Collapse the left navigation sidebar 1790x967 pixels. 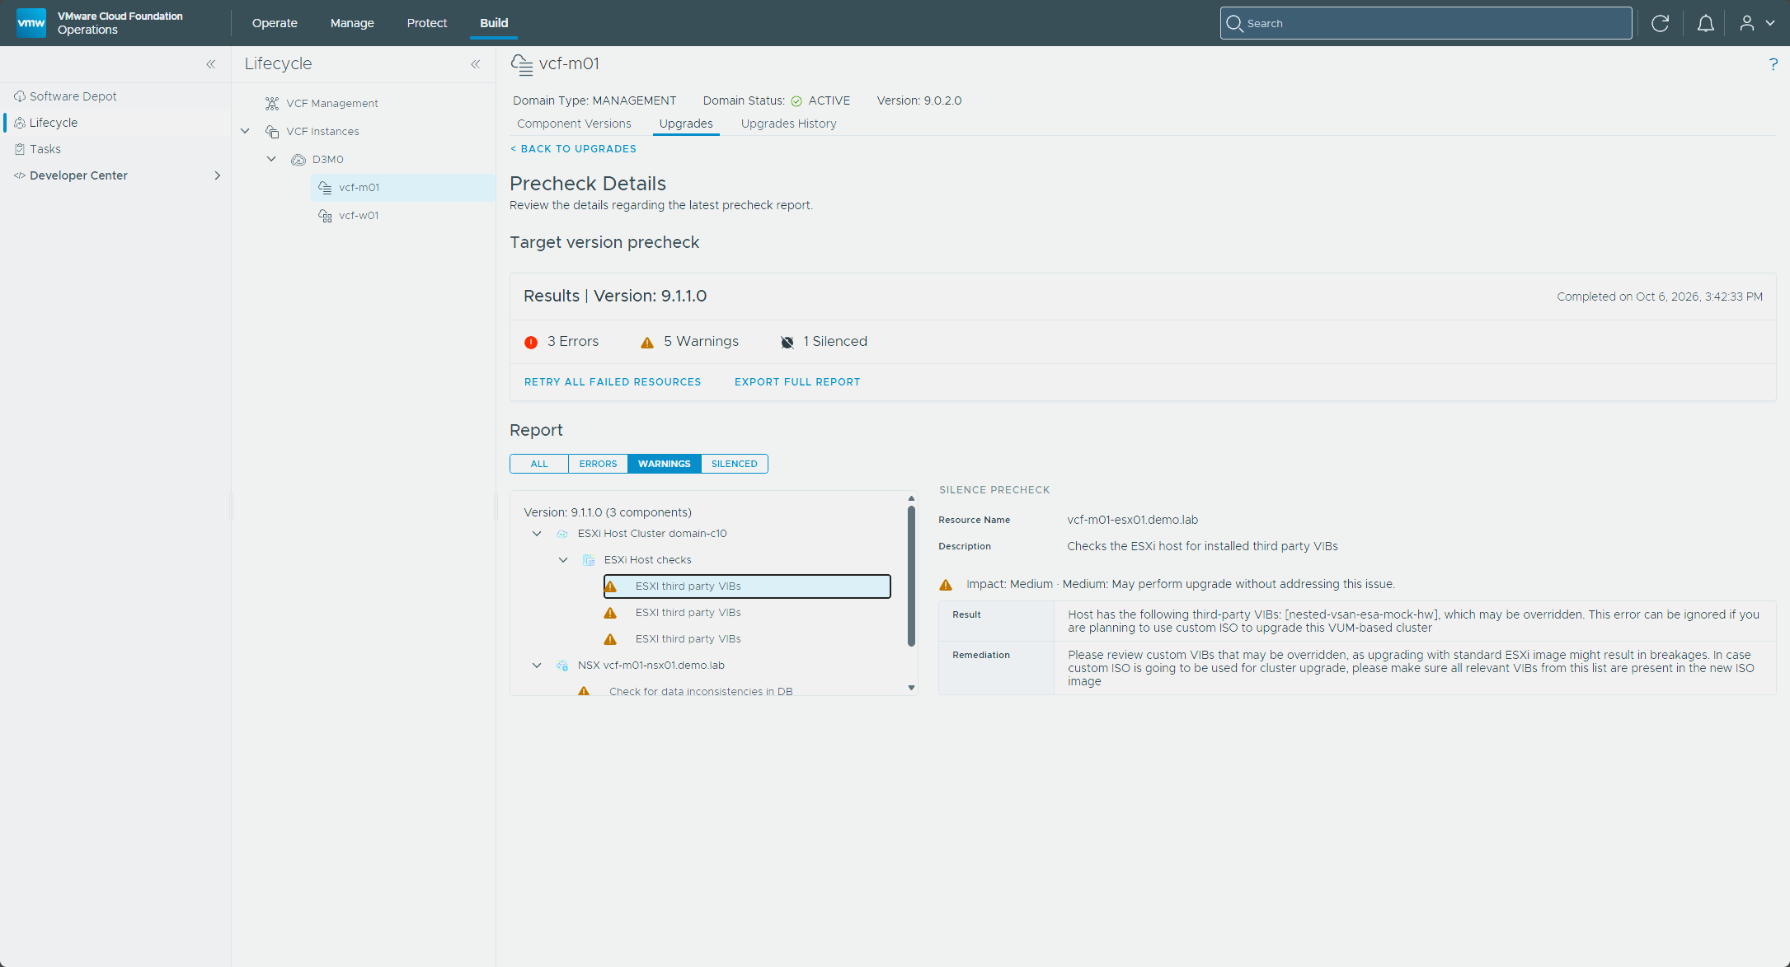(211, 64)
